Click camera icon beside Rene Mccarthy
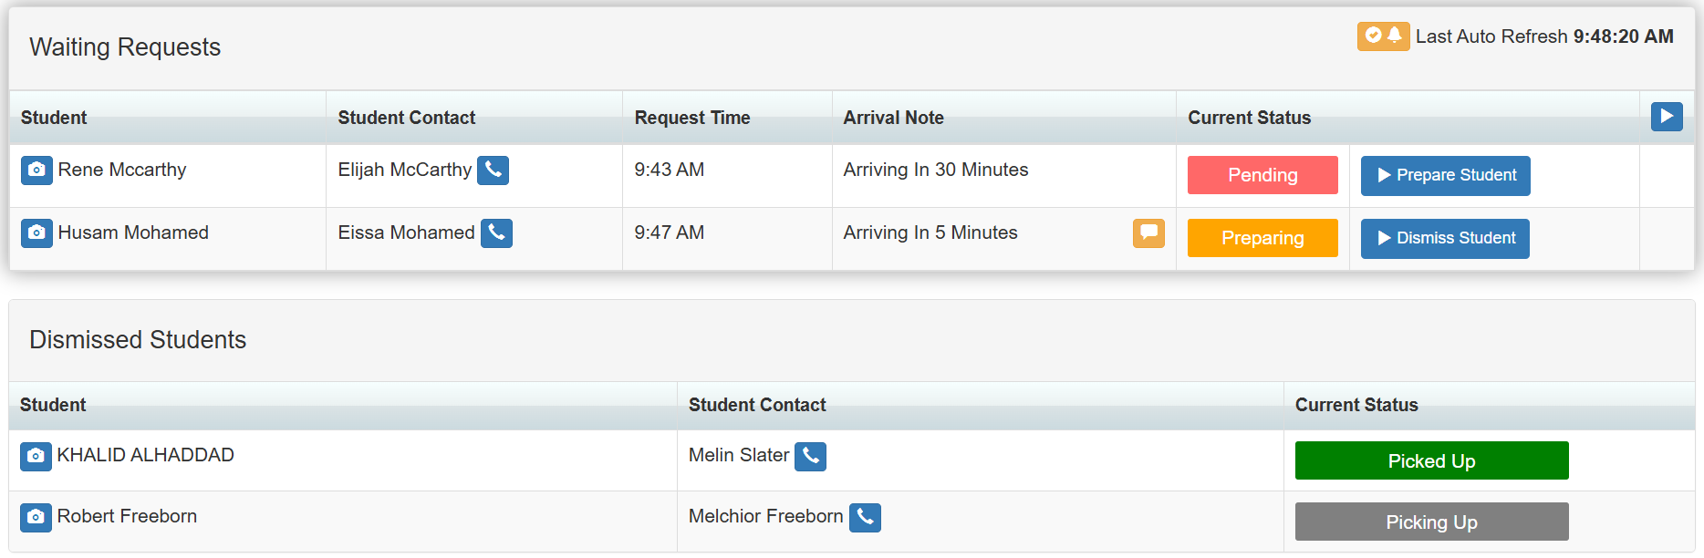 [36, 170]
